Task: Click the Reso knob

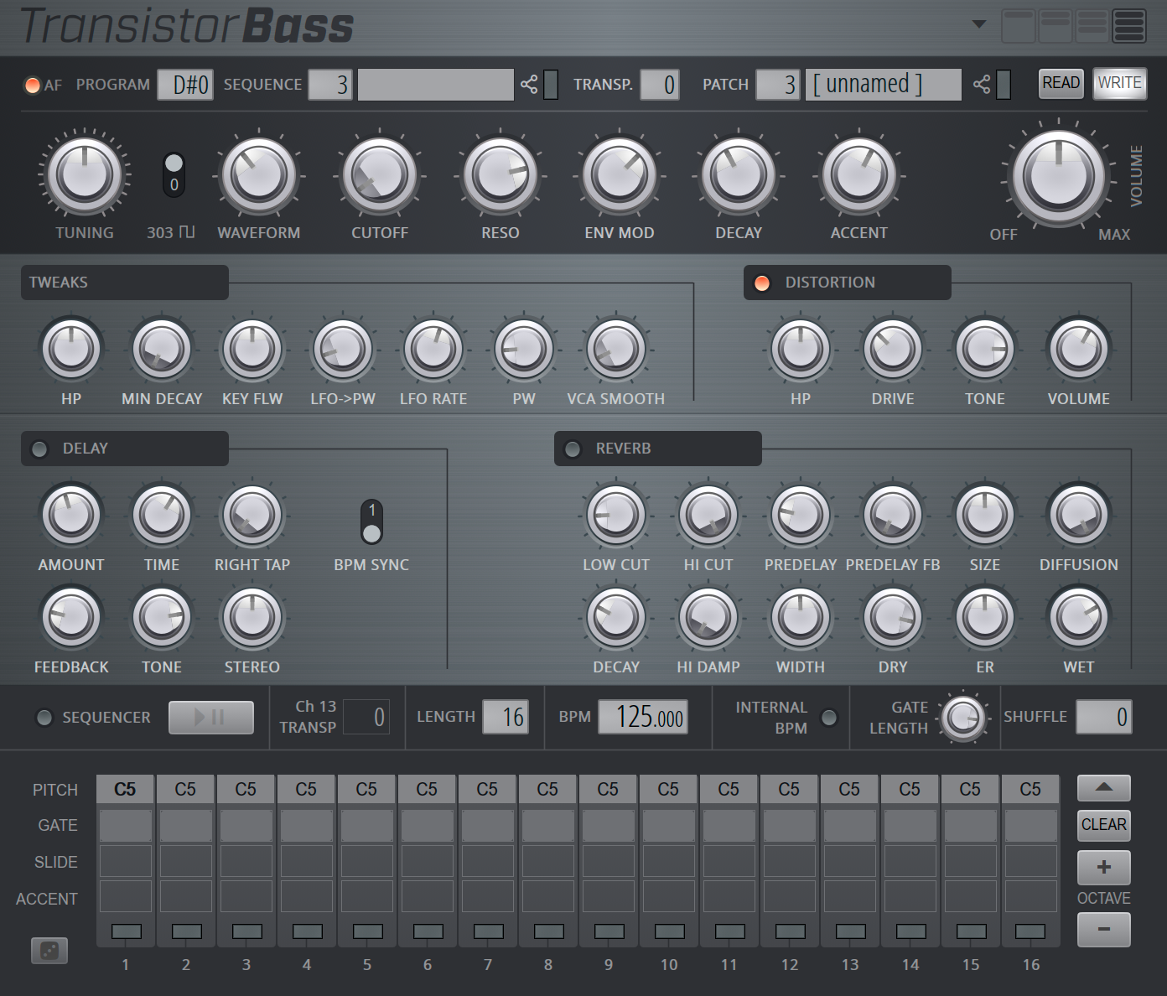Action: coord(501,175)
